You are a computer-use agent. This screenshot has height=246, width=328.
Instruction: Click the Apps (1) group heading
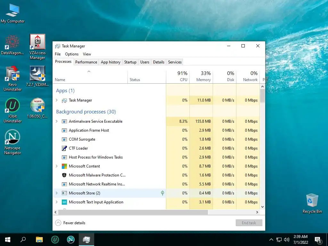(65, 91)
